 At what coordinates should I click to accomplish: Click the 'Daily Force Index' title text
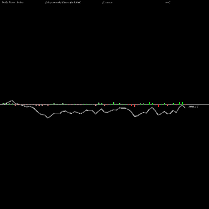pos(13,3)
